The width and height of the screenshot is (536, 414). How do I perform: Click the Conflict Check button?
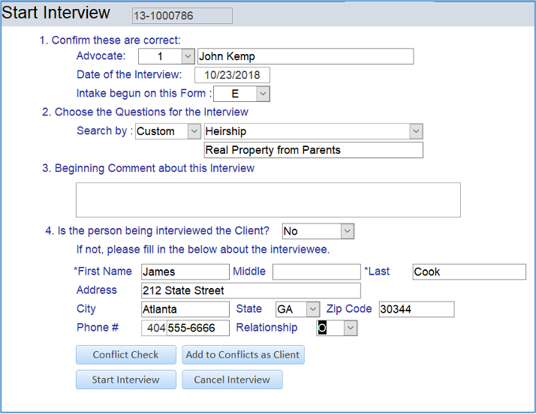(x=126, y=355)
